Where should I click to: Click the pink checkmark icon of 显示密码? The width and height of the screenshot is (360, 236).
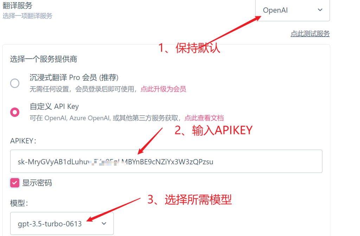(x=15, y=183)
